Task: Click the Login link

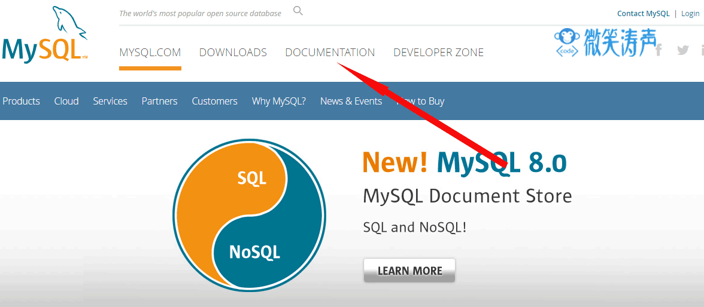Action: (x=690, y=14)
